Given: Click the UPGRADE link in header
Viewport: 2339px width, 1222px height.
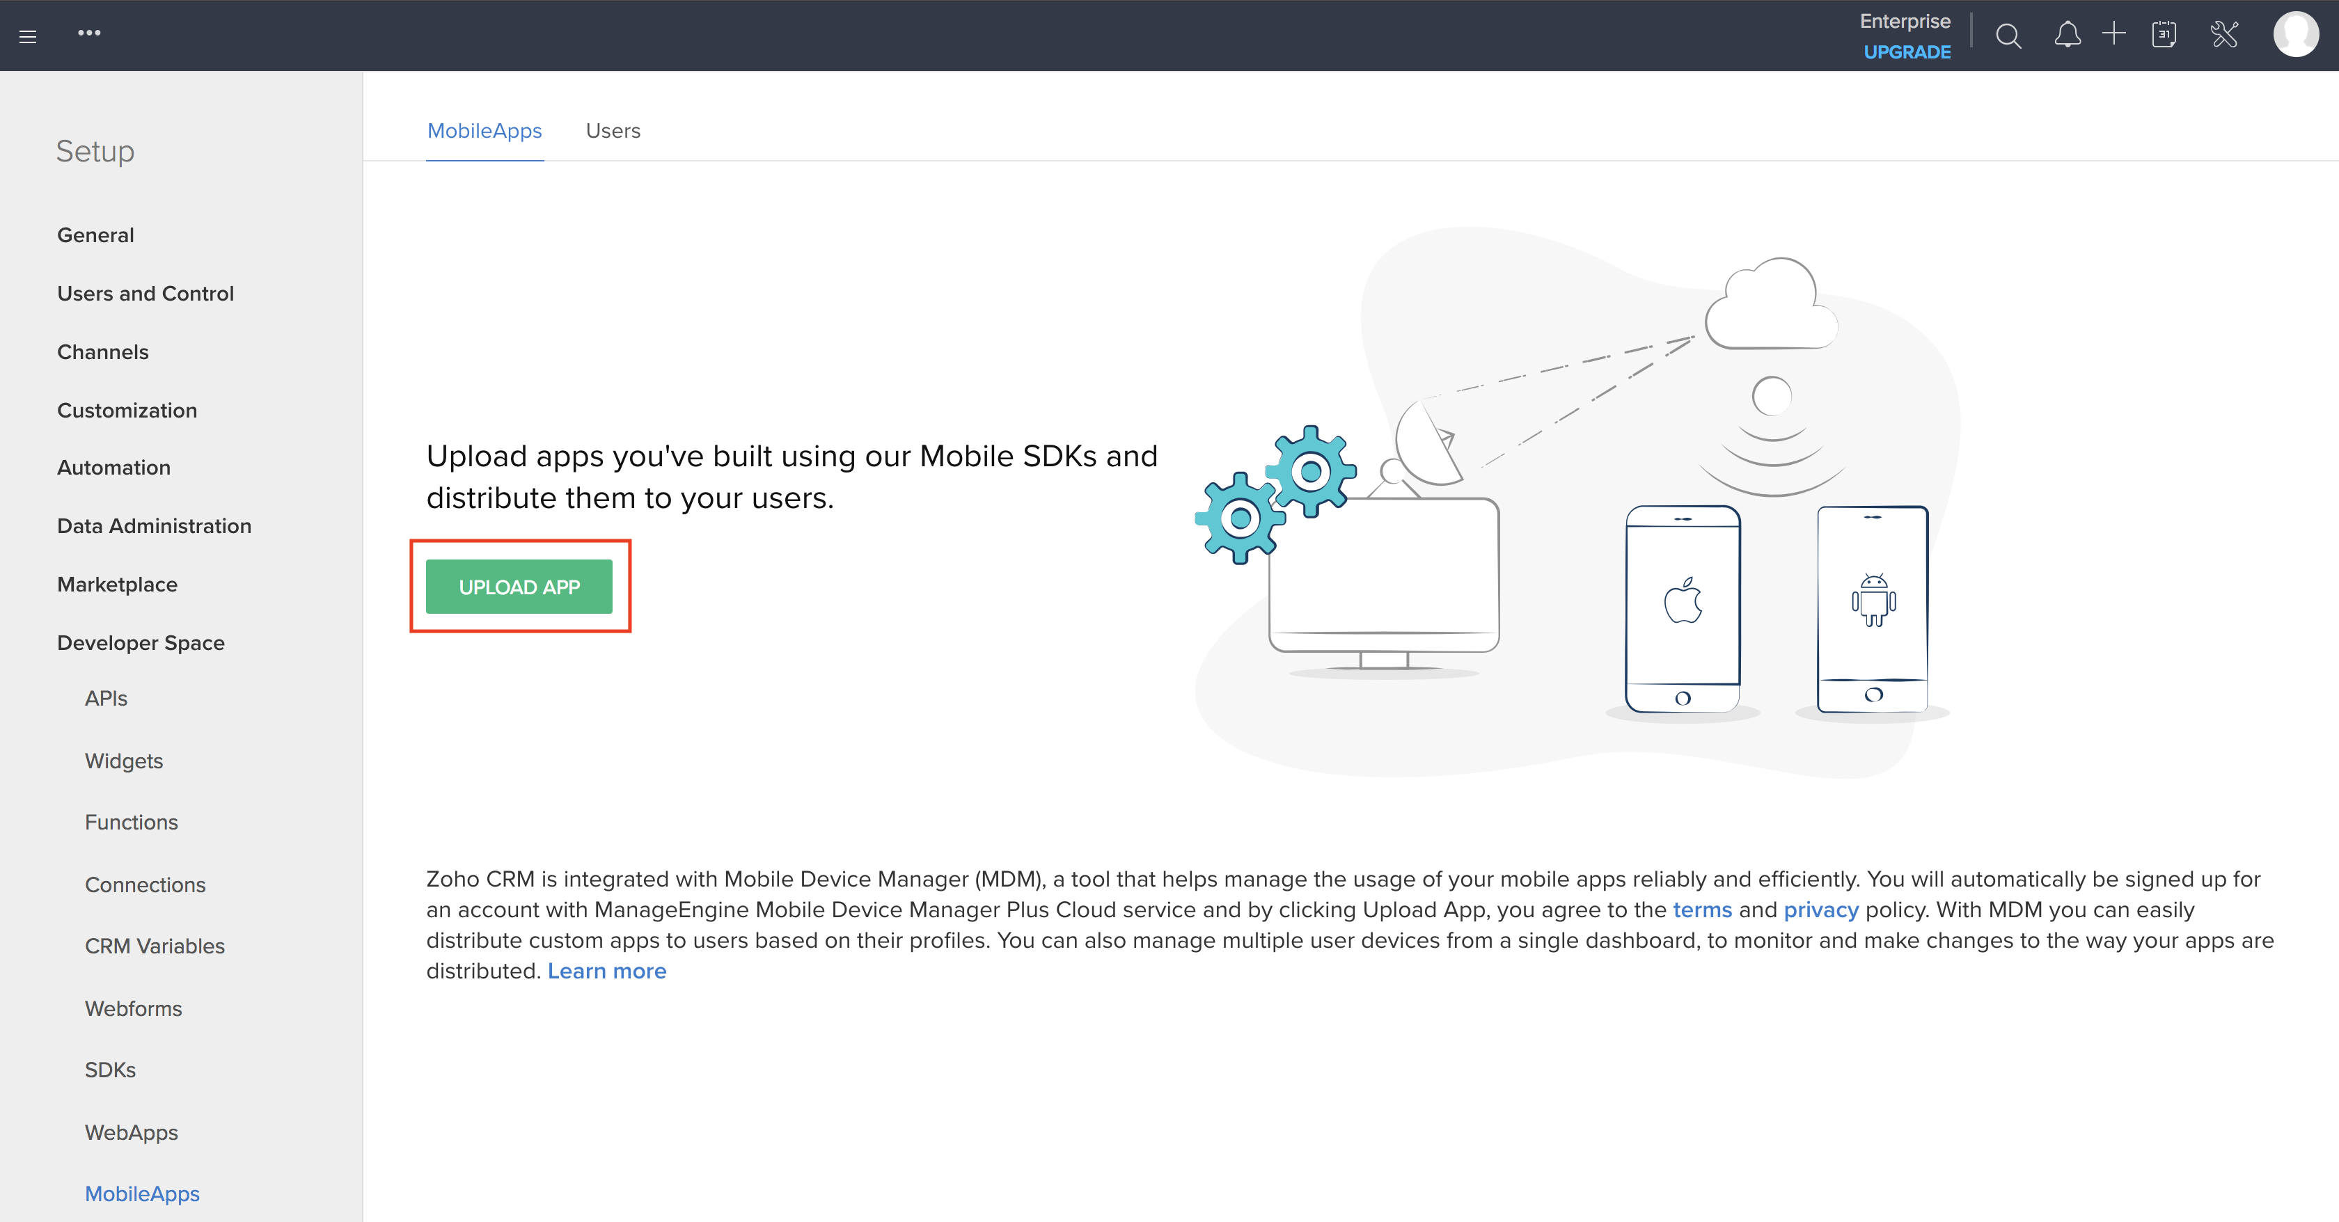Looking at the screenshot, I should click(x=1907, y=53).
